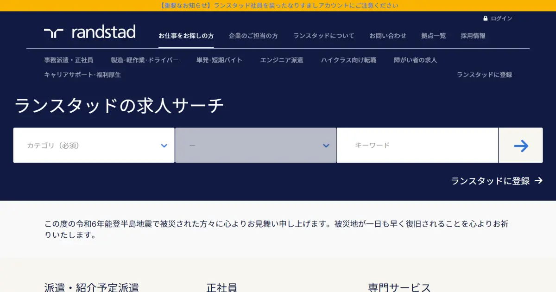Select 単発･短期バイト submenu link
This screenshot has width=556, height=292.
219,60
